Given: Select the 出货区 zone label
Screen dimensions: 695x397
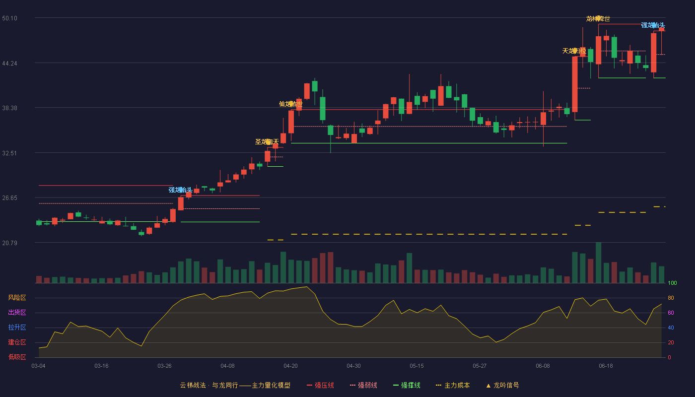Looking at the screenshot, I should pos(17,313).
